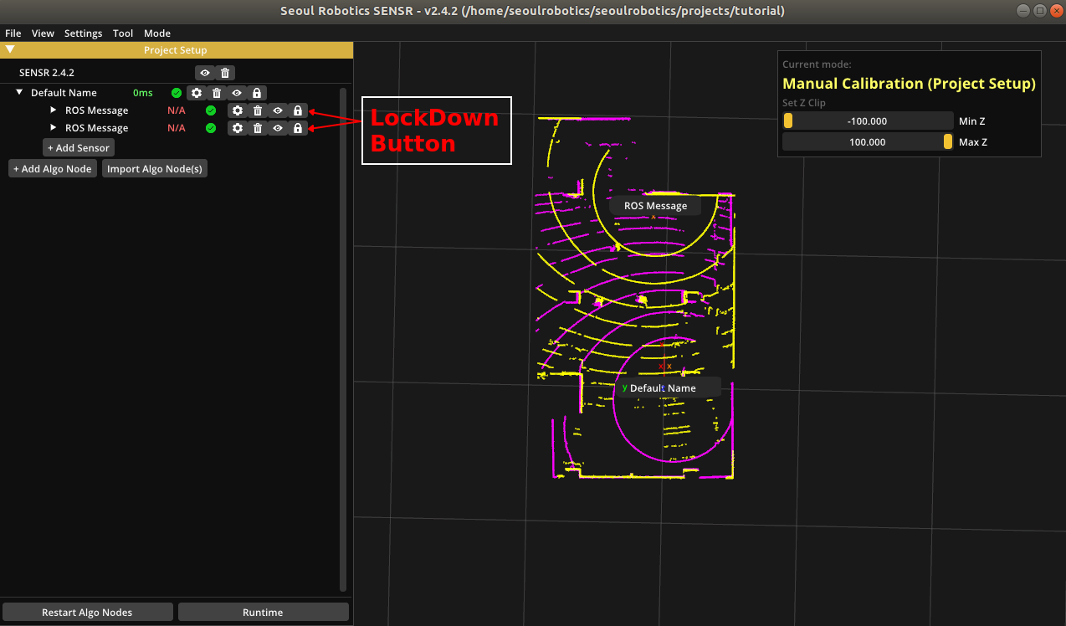1066x626 pixels.
Task: Select the ROS Message label in 3D view
Action: (x=655, y=206)
